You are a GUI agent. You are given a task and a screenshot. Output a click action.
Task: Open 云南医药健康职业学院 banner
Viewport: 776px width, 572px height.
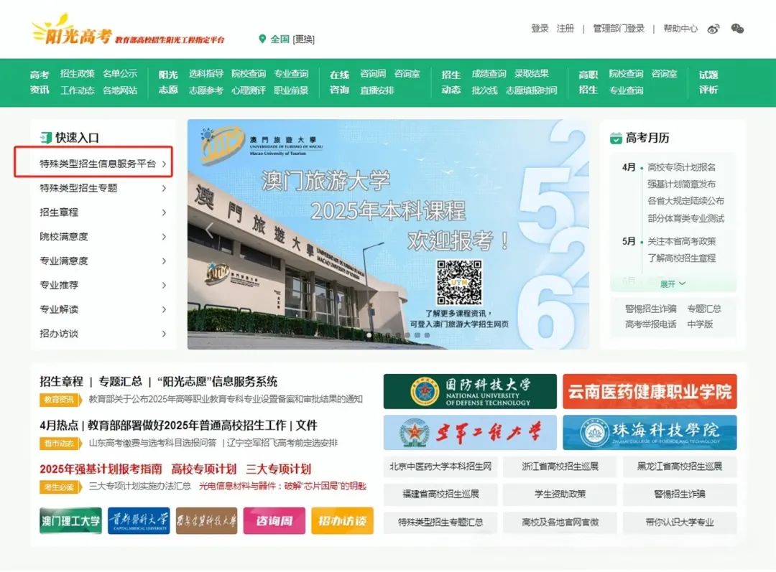(650, 392)
